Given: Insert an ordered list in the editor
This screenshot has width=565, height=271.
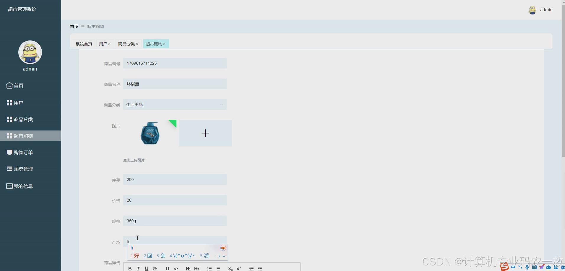Looking at the screenshot, I should (210, 268).
